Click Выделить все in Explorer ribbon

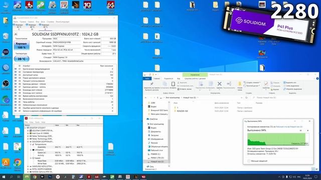290,82
